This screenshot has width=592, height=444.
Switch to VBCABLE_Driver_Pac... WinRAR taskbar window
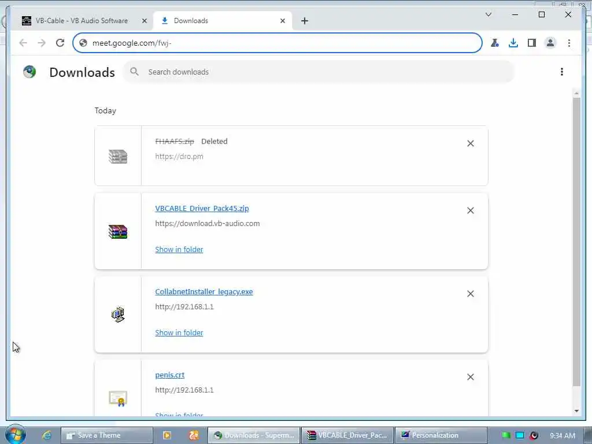(347, 435)
